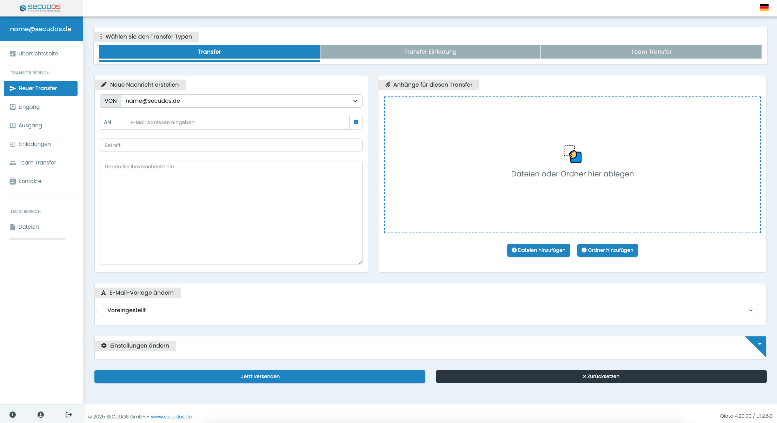Screen dimensions: 777x423
Task: Open Dateien in the sidebar
Action: coord(28,227)
